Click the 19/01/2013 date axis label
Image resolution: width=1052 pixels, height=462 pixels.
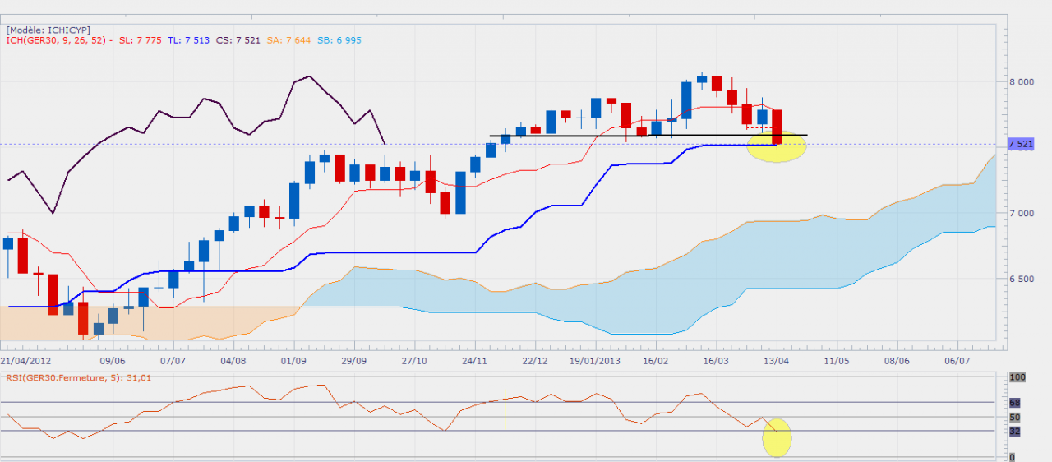pos(595,360)
